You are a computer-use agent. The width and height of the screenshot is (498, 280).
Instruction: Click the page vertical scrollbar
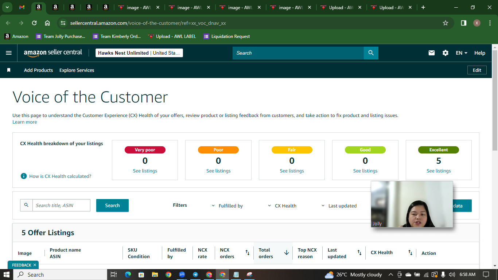pyautogui.click(x=495, y=100)
